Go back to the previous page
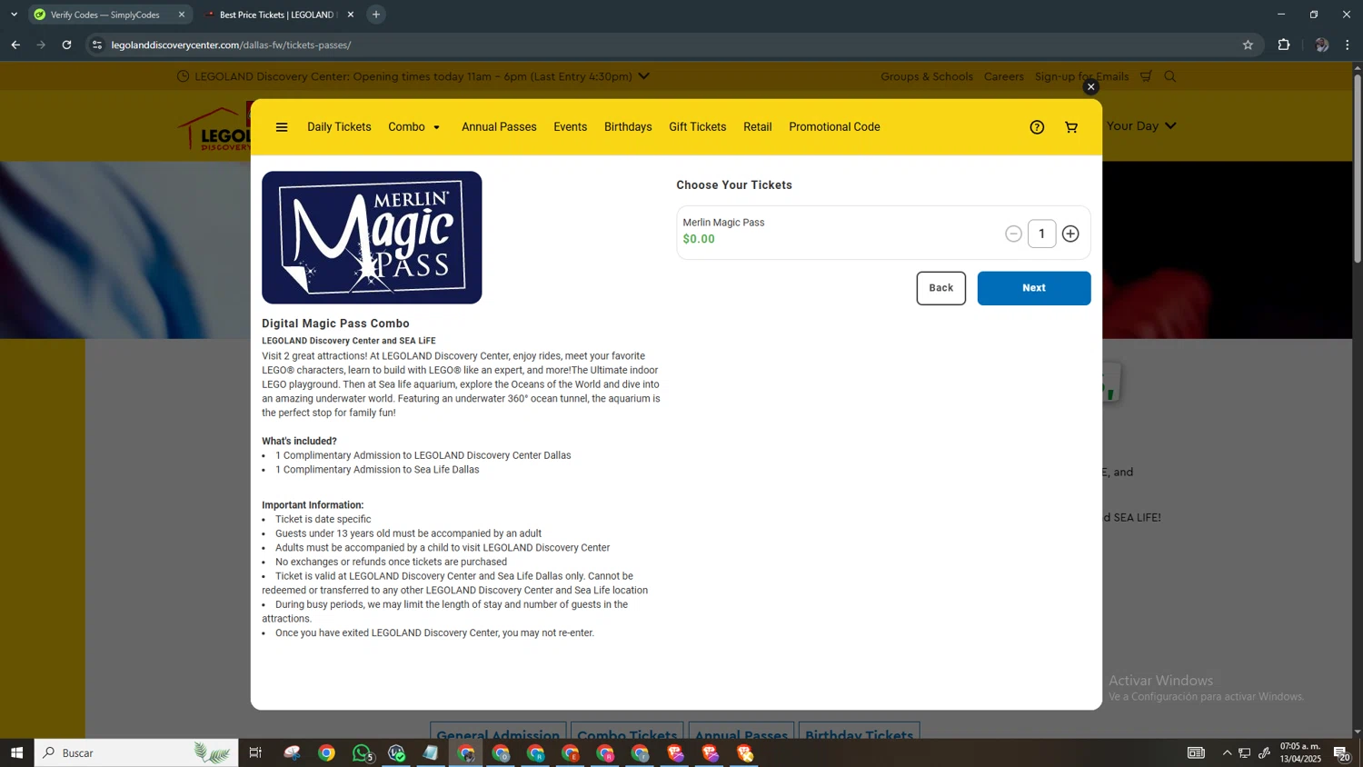Image resolution: width=1363 pixels, height=767 pixels. [15, 45]
